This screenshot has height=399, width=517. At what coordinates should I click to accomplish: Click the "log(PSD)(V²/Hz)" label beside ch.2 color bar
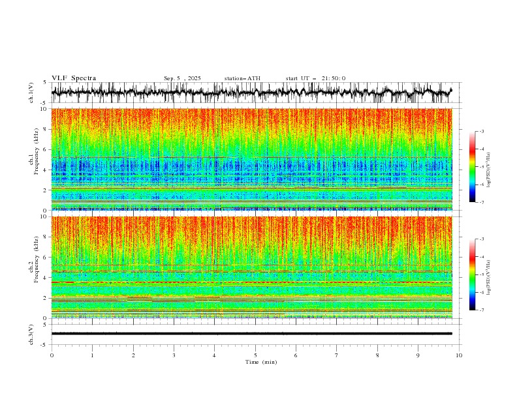[x=488, y=278]
